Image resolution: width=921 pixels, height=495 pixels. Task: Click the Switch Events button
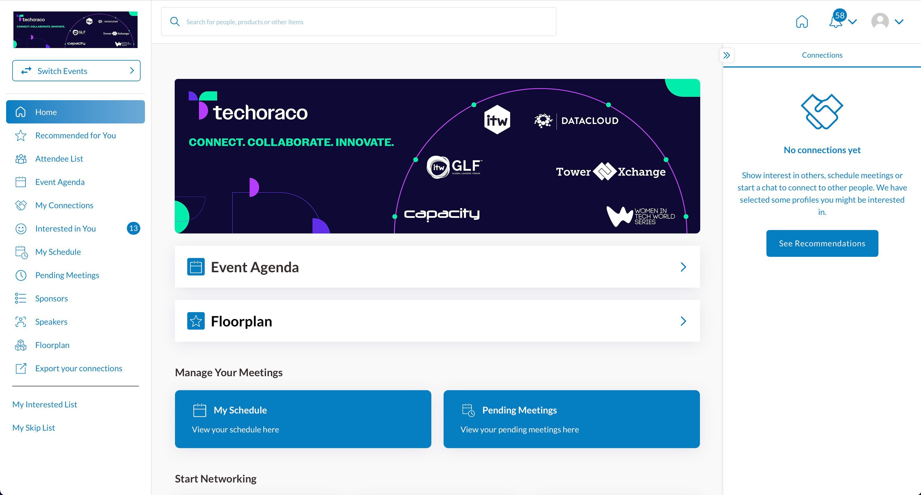[x=76, y=70]
